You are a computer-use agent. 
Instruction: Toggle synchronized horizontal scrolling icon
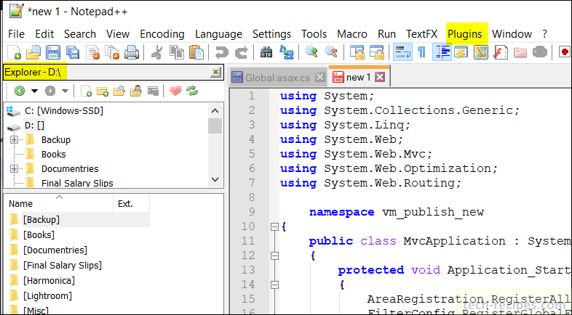377,52
